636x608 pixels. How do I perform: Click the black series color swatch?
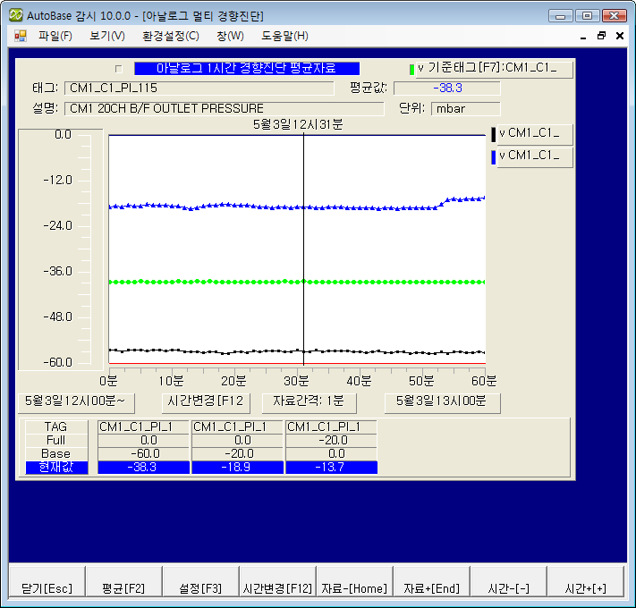coord(493,135)
